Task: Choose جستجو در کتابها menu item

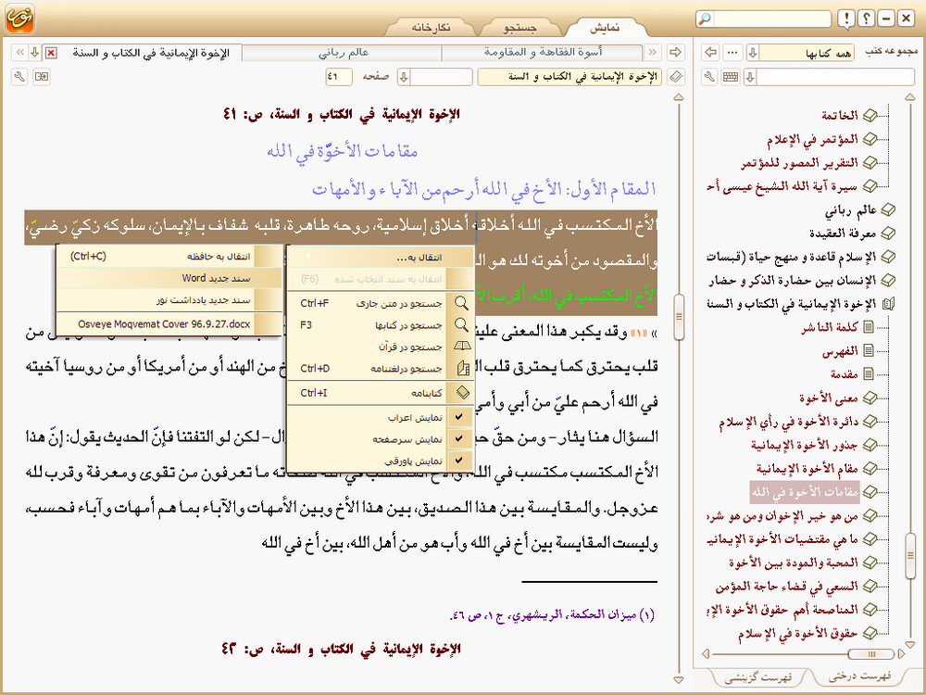Action: pyautogui.click(x=381, y=325)
